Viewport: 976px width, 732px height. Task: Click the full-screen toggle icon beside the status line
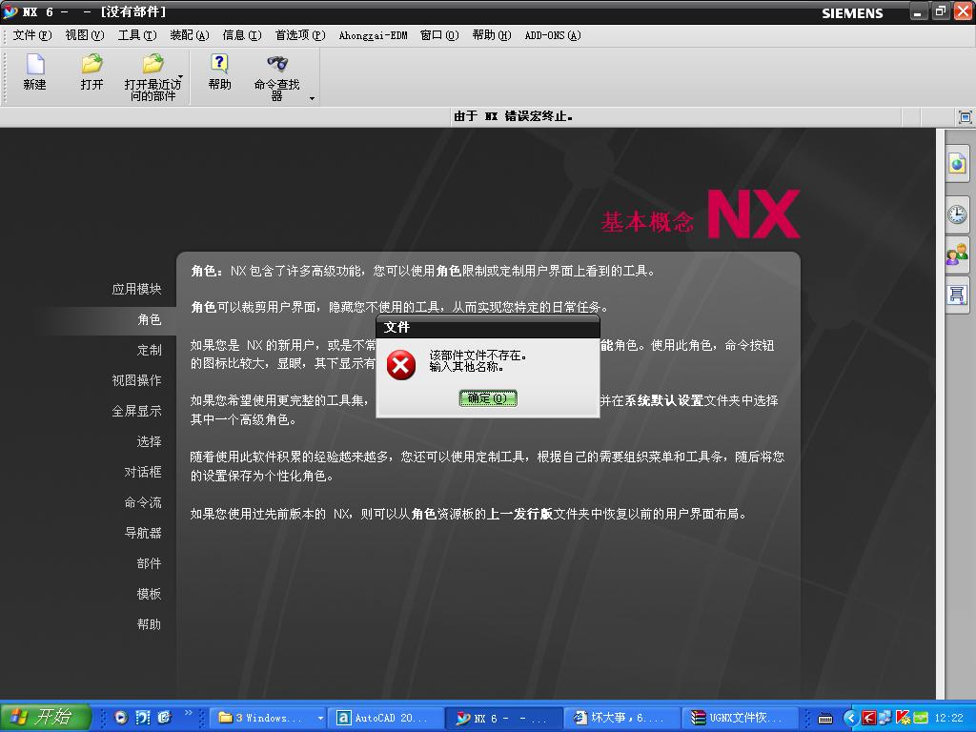965,117
